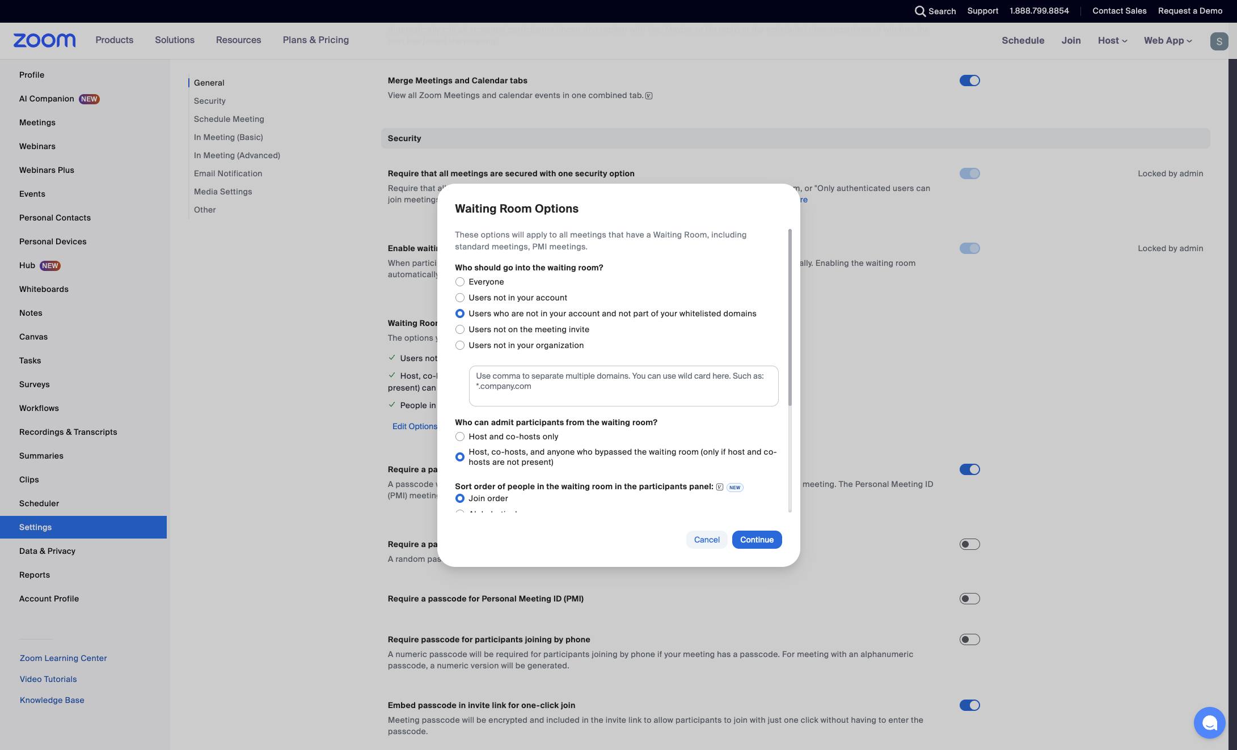Click the NEW badge beside AI Companion

[89, 99]
